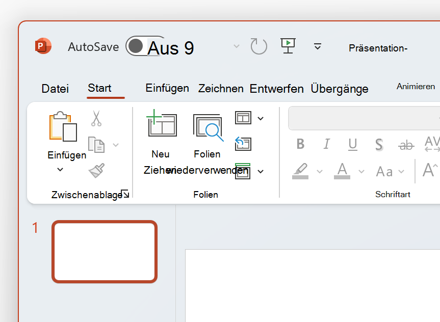Open the Zwischenablage dialog launcher
Viewport: 440px width, 322px height.
pos(125,194)
